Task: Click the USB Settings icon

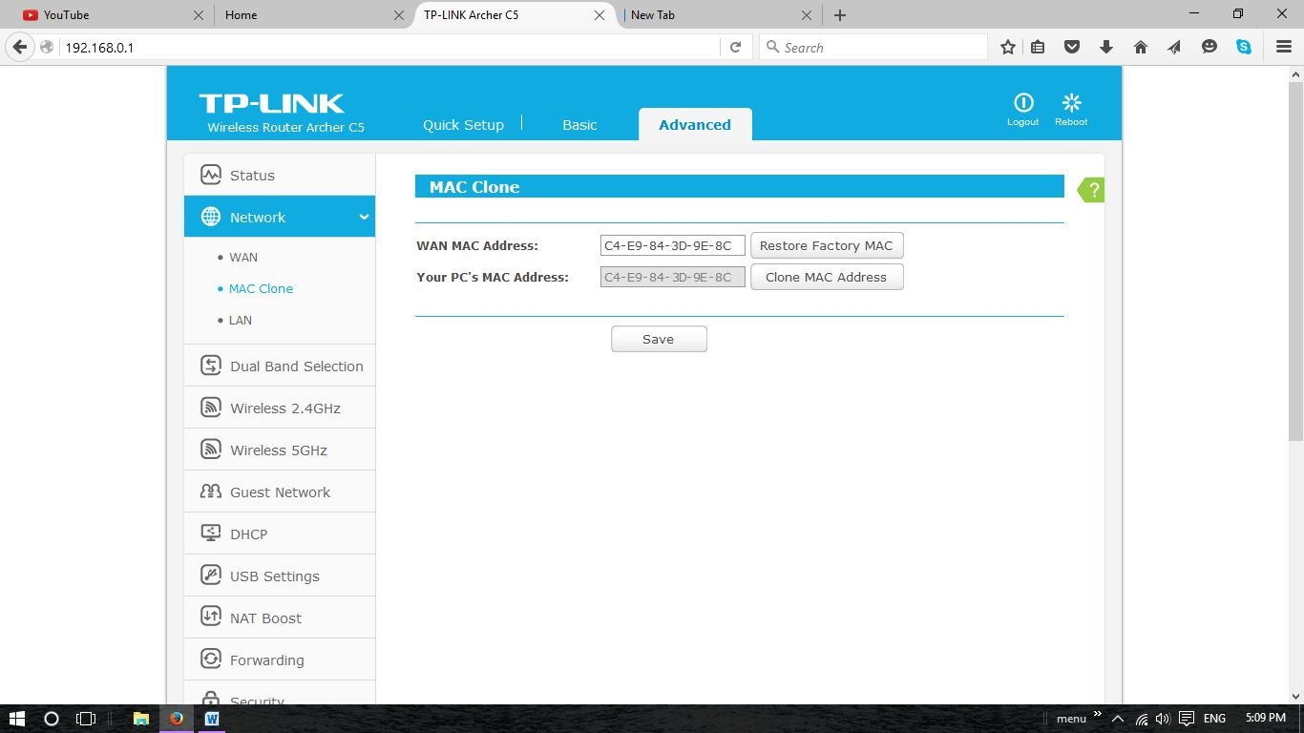Action: pos(211,576)
